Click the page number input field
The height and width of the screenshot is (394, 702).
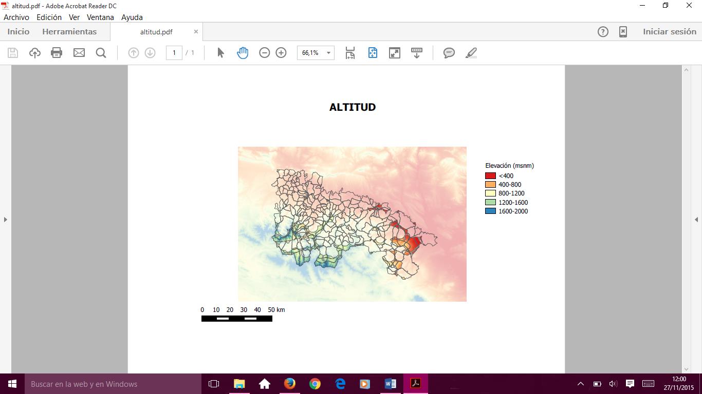tap(174, 53)
